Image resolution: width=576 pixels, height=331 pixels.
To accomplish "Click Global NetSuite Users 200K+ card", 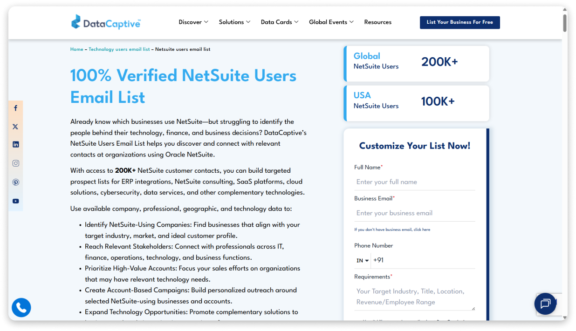I will pyautogui.click(x=417, y=63).
